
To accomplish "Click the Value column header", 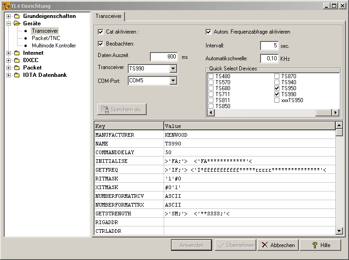I will pyautogui.click(x=249, y=126).
